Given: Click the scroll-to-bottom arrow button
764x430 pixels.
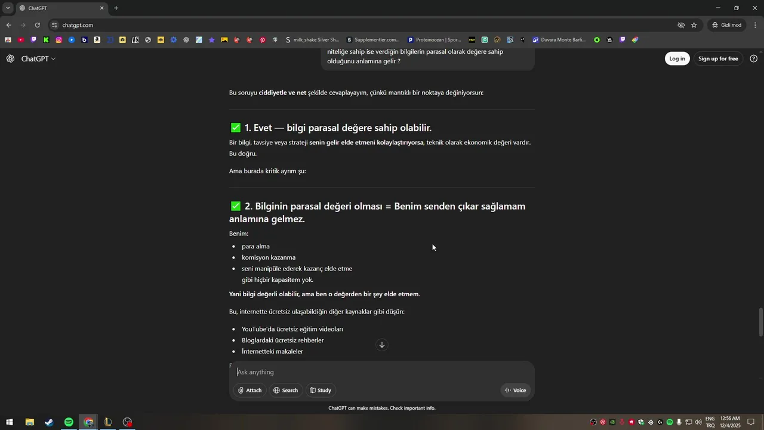Looking at the screenshot, I should (382, 345).
